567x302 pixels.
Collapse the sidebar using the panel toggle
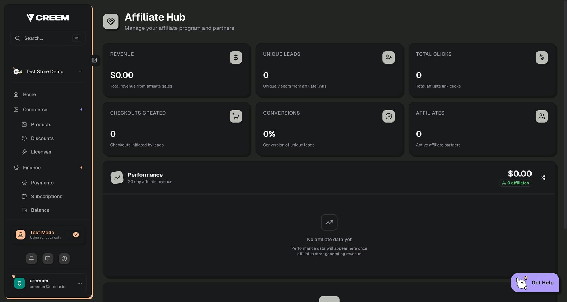pos(94,60)
